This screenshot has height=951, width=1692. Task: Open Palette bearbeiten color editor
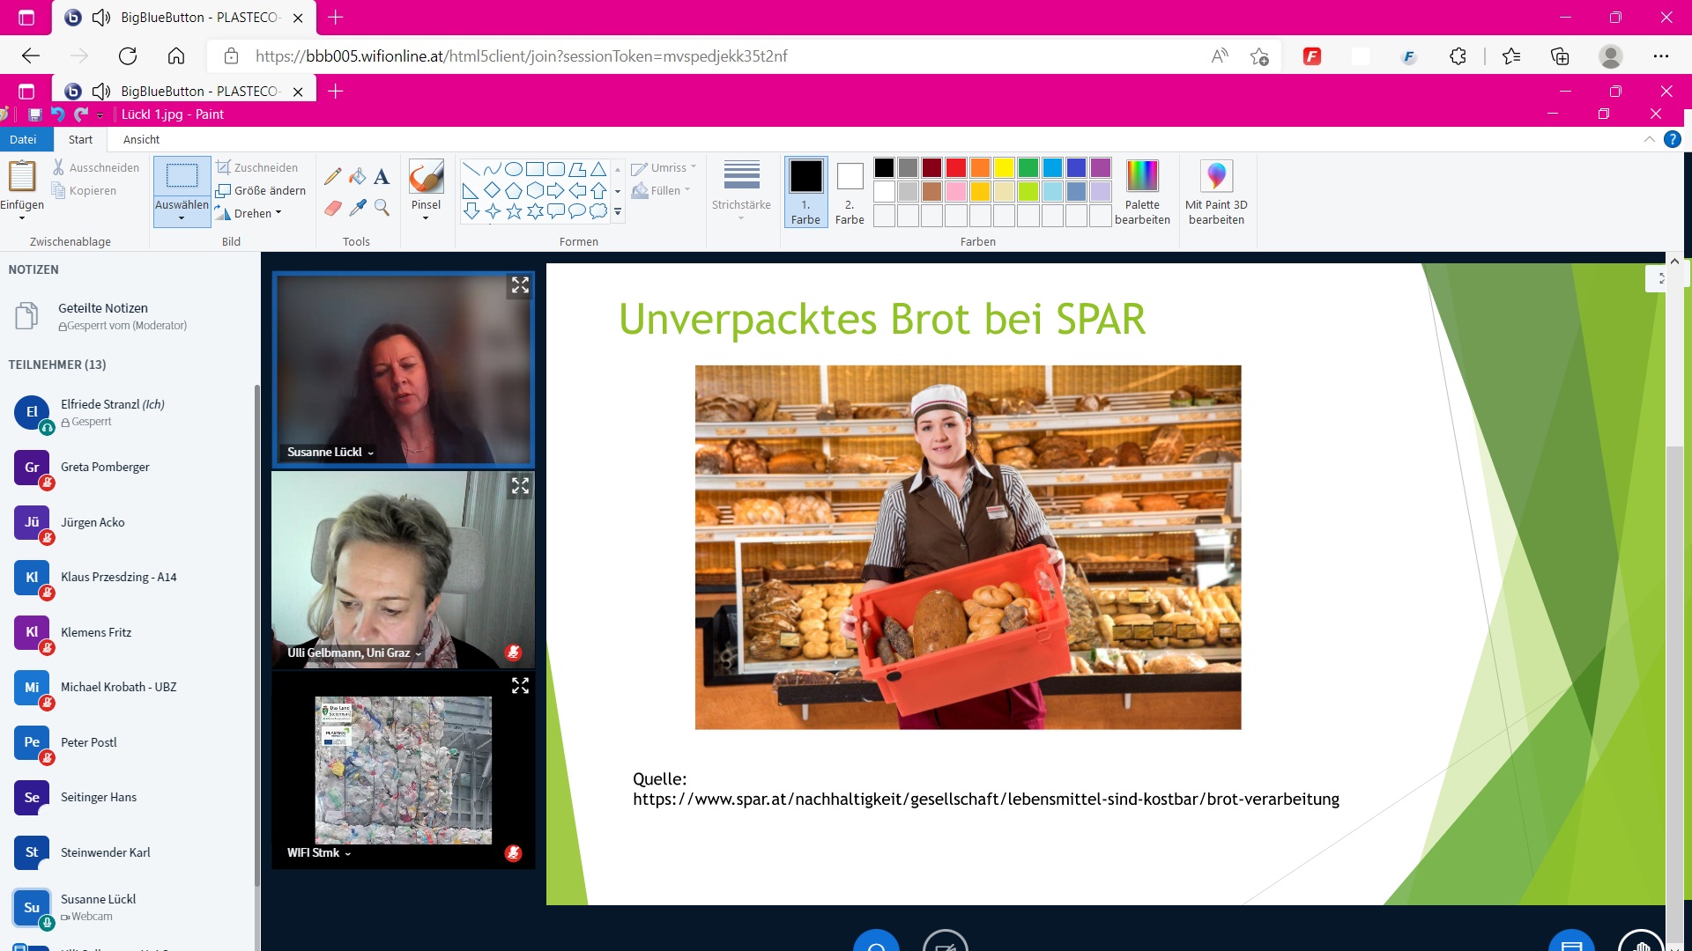tap(1142, 193)
